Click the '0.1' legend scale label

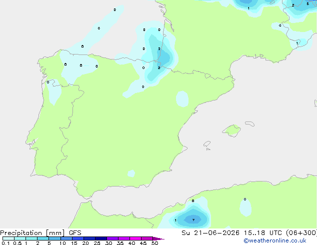(5, 243)
